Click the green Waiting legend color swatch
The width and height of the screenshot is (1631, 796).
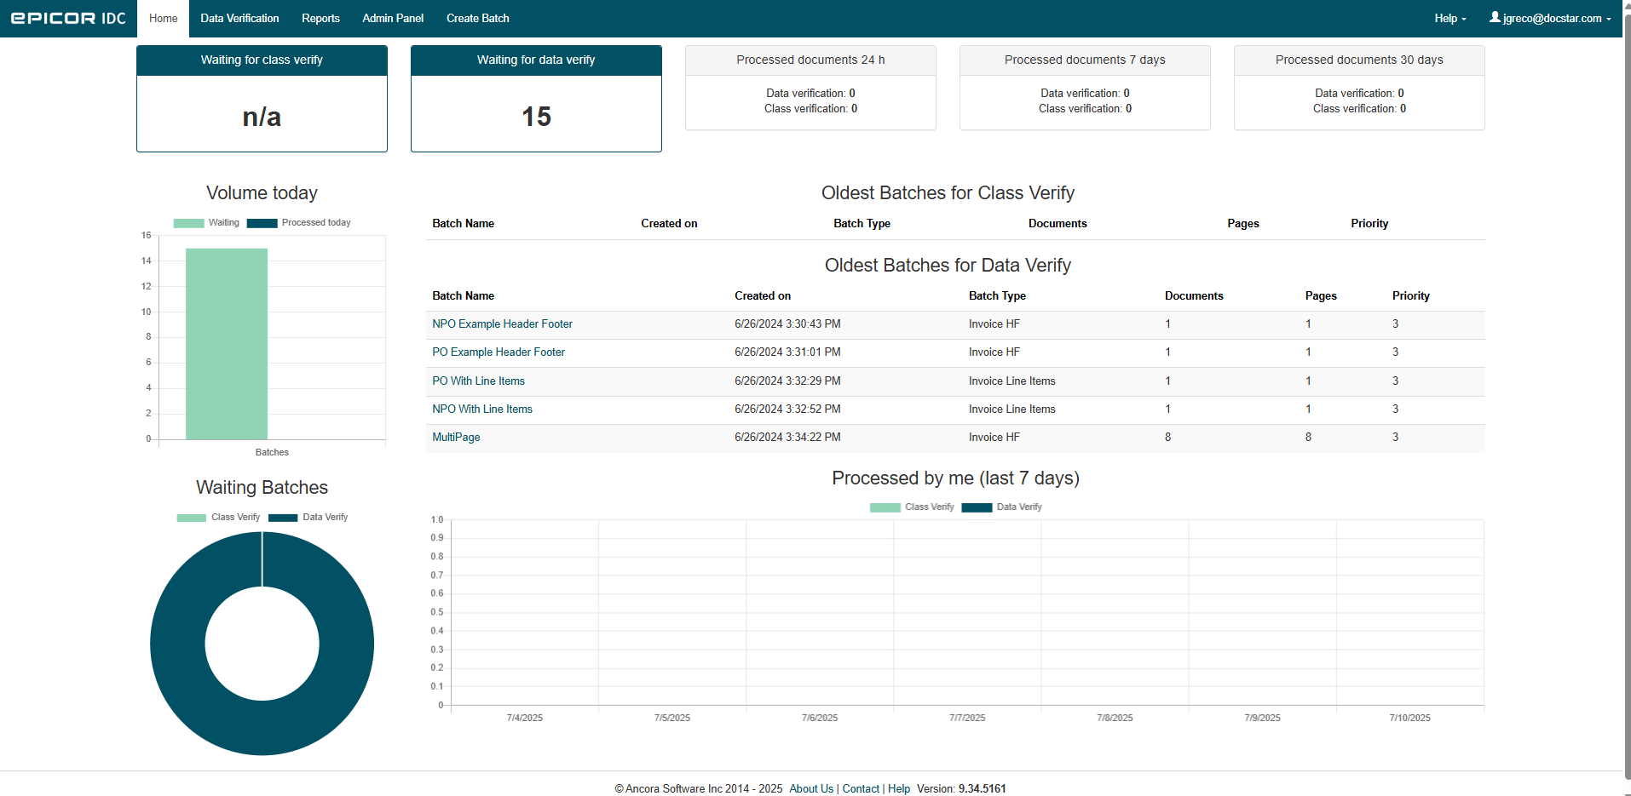tap(187, 222)
